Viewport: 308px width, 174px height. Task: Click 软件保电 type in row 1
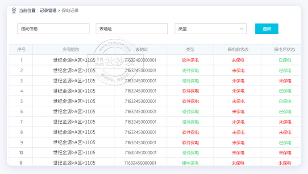[x=190, y=60]
